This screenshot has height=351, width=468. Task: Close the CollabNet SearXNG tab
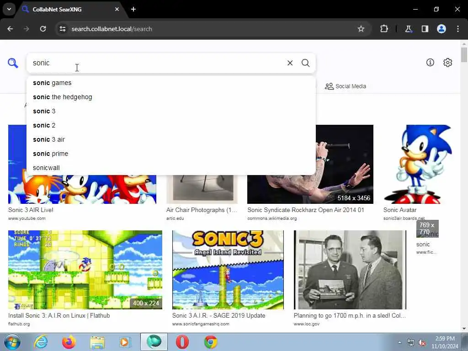tap(117, 9)
